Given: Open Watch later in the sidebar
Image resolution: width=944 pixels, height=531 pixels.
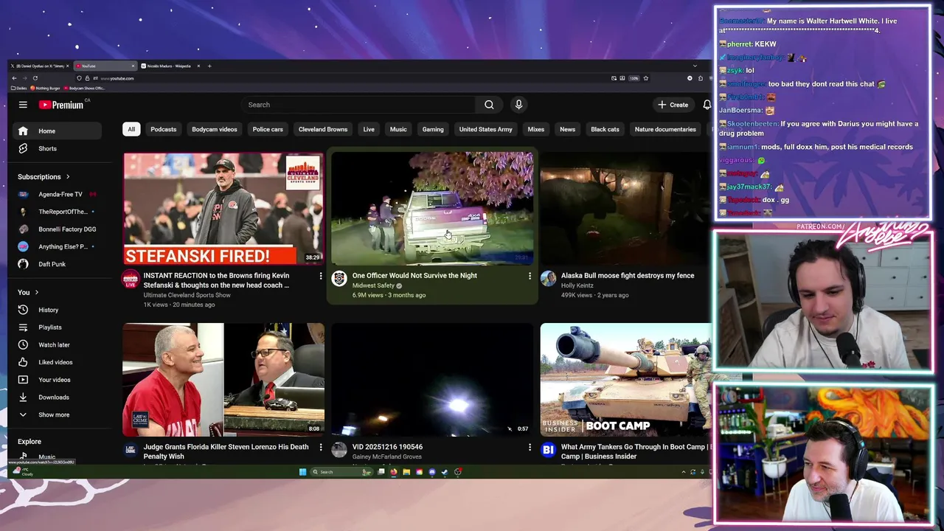Looking at the screenshot, I should point(57,344).
